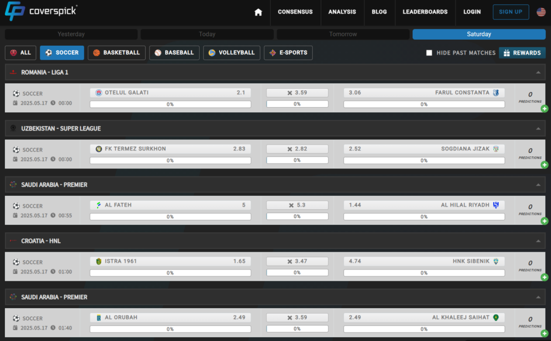Click the Al Hilal Riyadh team crest
This screenshot has width=551, height=341.
coord(496,205)
